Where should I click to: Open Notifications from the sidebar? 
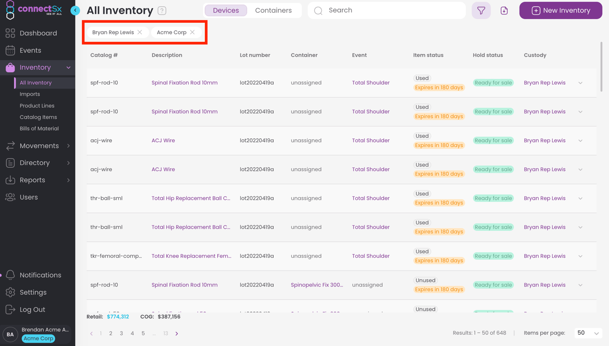click(40, 275)
